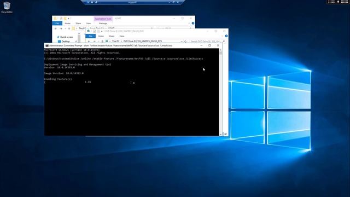
Task: Select Quick access in navigation pane
Action: click(x=66, y=37)
